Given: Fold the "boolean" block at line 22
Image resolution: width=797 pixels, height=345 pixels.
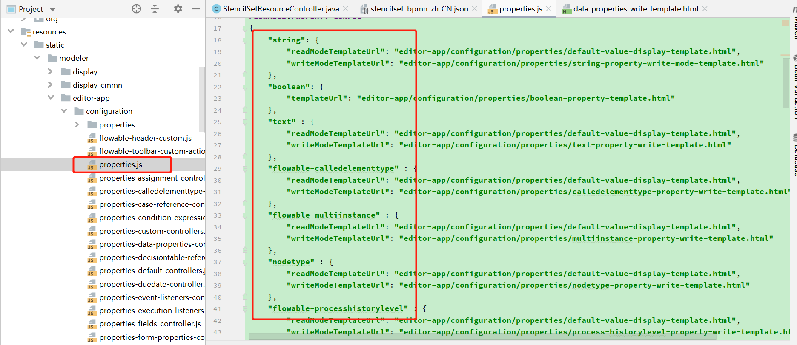Looking at the screenshot, I should click(x=245, y=87).
